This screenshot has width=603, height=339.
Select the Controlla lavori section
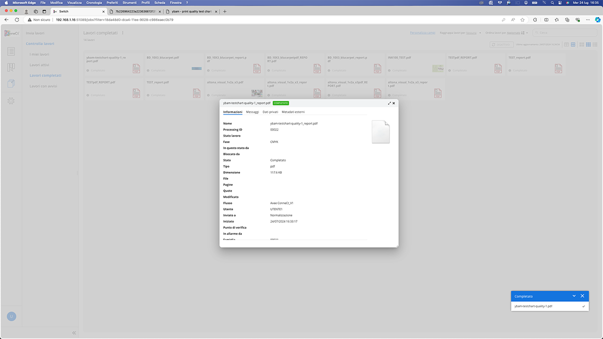(x=40, y=44)
